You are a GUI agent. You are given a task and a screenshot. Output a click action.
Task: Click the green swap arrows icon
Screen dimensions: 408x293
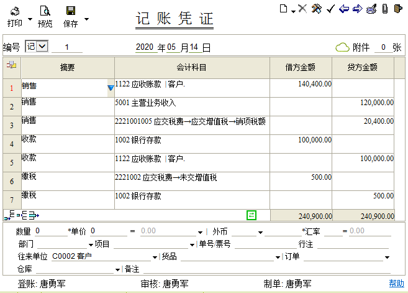[252, 215]
